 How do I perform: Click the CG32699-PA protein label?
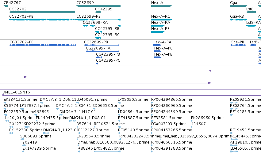tap(98, 48)
